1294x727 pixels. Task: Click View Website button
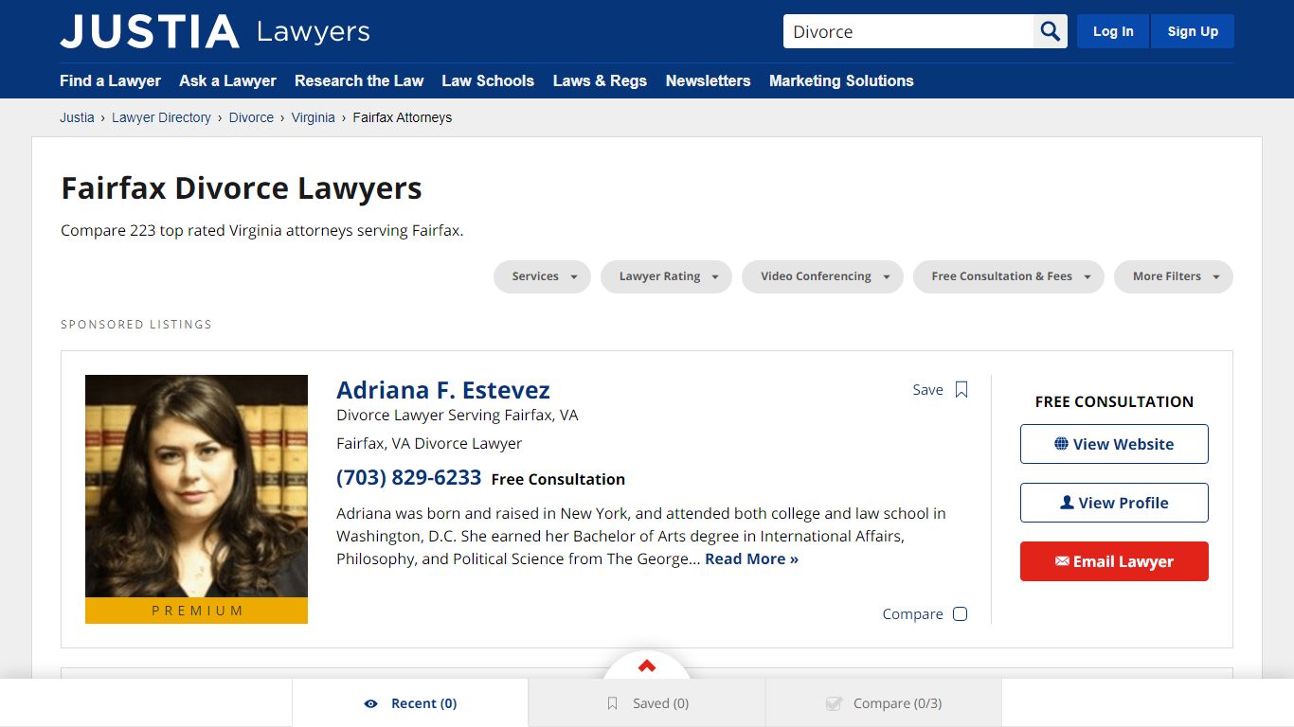coord(1114,444)
